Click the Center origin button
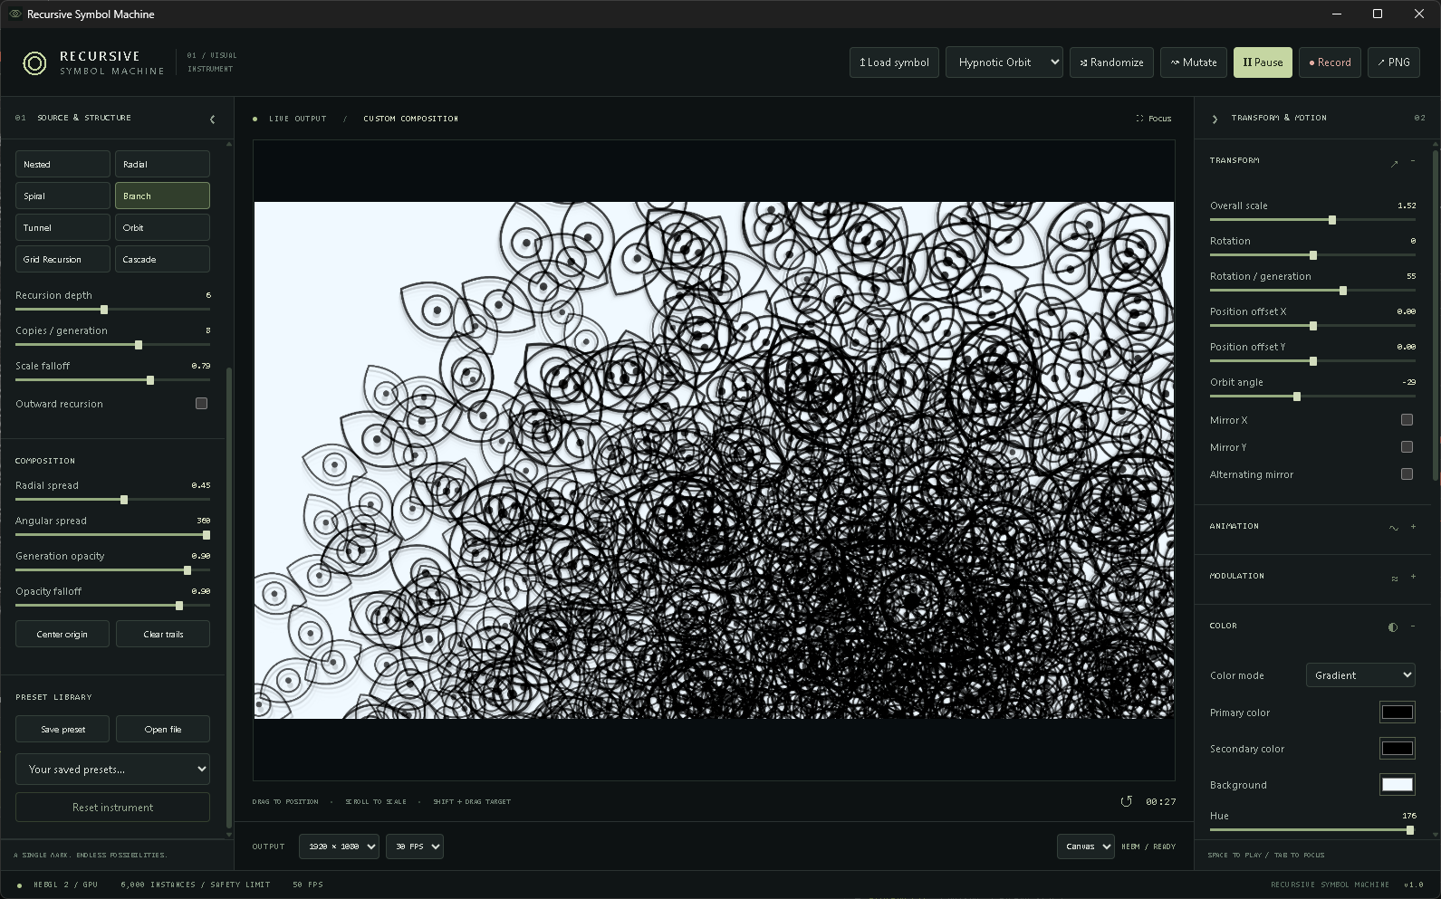Screen dimensions: 1441x899 (62, 635)
